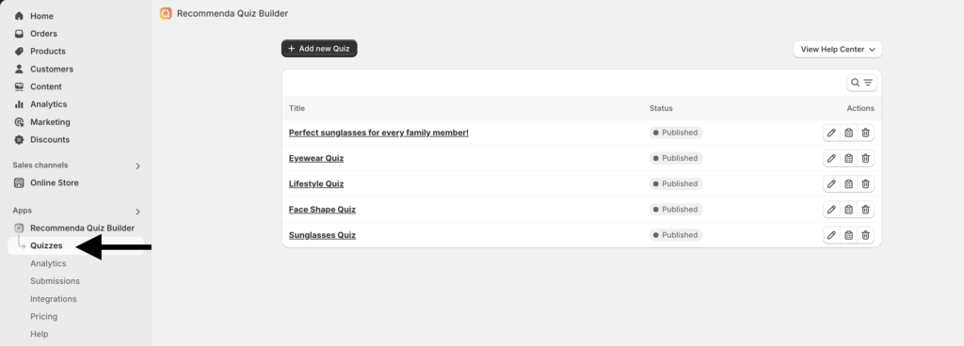
Task: Click the clipboard icon for Sunglasses Quiz
Action: (848, 235)
